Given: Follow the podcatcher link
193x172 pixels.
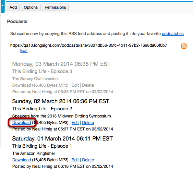Looking at the screenshot, I should coord(173,34).
